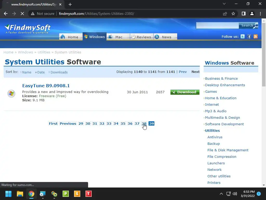Expand Mp3 & Audio category
The height and width of the screenshot is (200, 266).
click(x=216, y=111)
